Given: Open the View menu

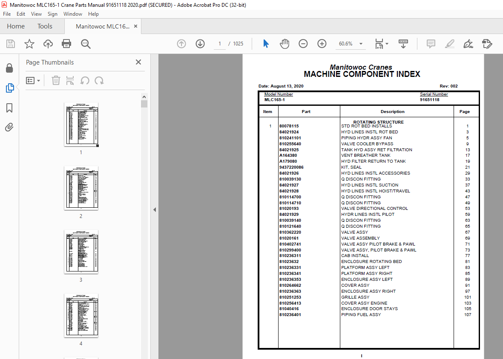Looking at the screenshot, I should 36,14.
